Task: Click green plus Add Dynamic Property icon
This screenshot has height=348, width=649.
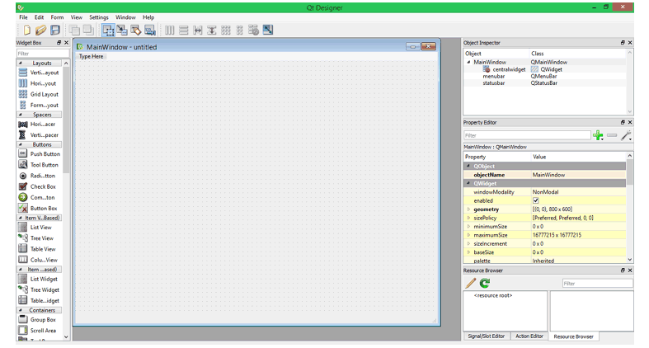Action: click(x=598, y=135)
